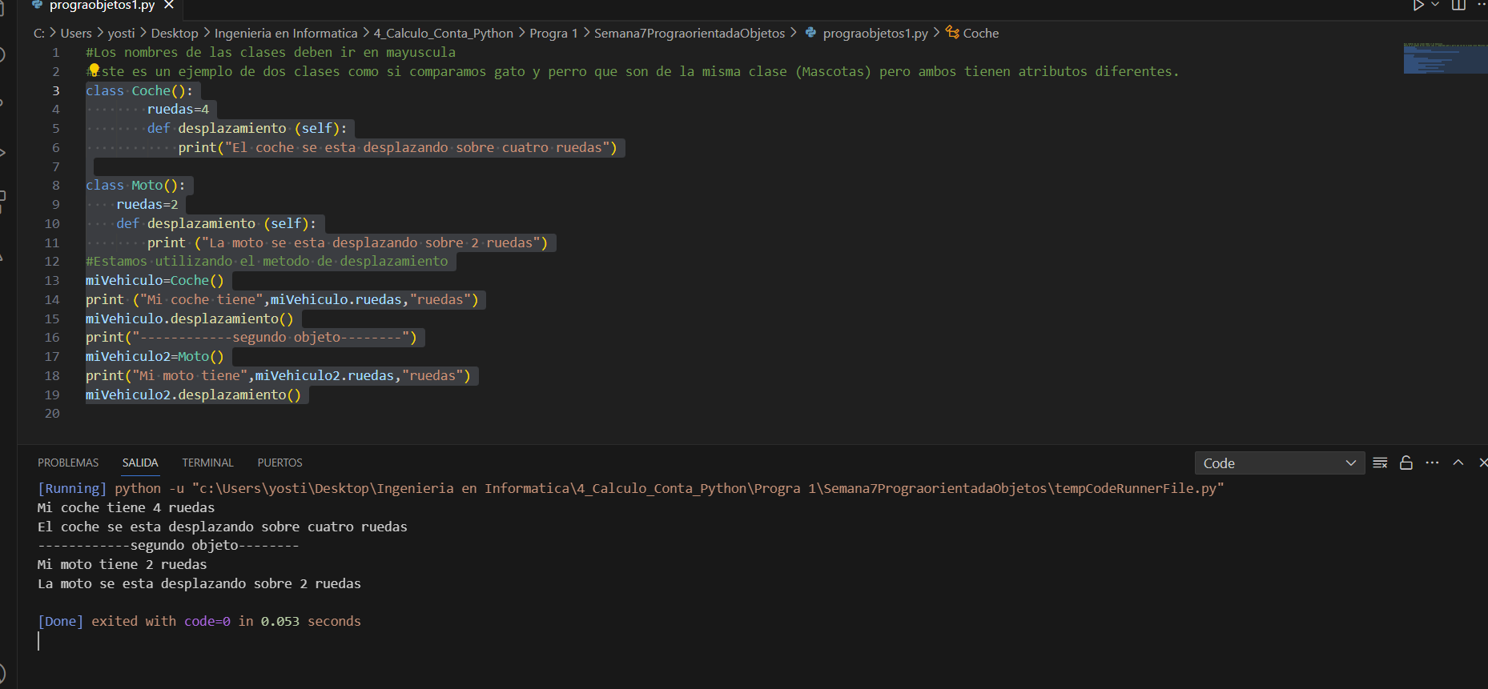Click the print 'El coche se esta desplazando' line
This screenshot has height=689, width=1488.
398,147
